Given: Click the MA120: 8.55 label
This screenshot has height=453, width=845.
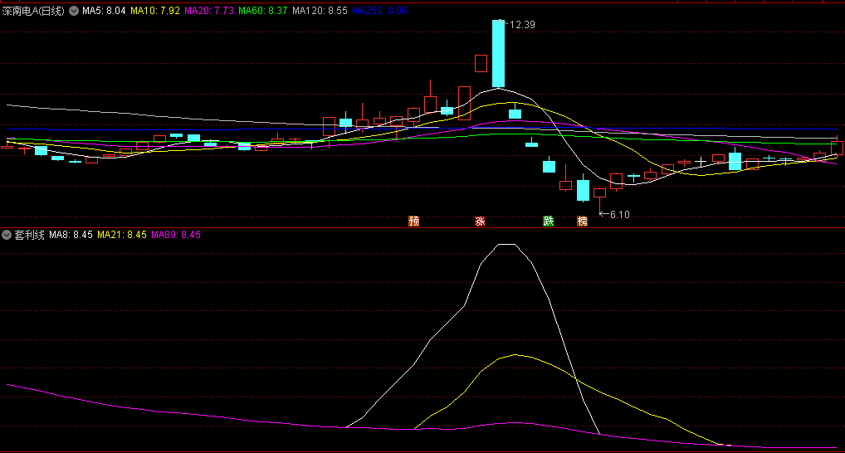Looking at the screenshot, I should point(320,11).
